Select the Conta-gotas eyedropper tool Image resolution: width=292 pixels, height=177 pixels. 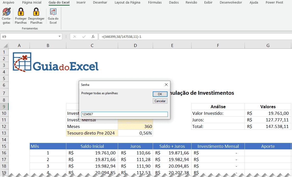[7, 16]
